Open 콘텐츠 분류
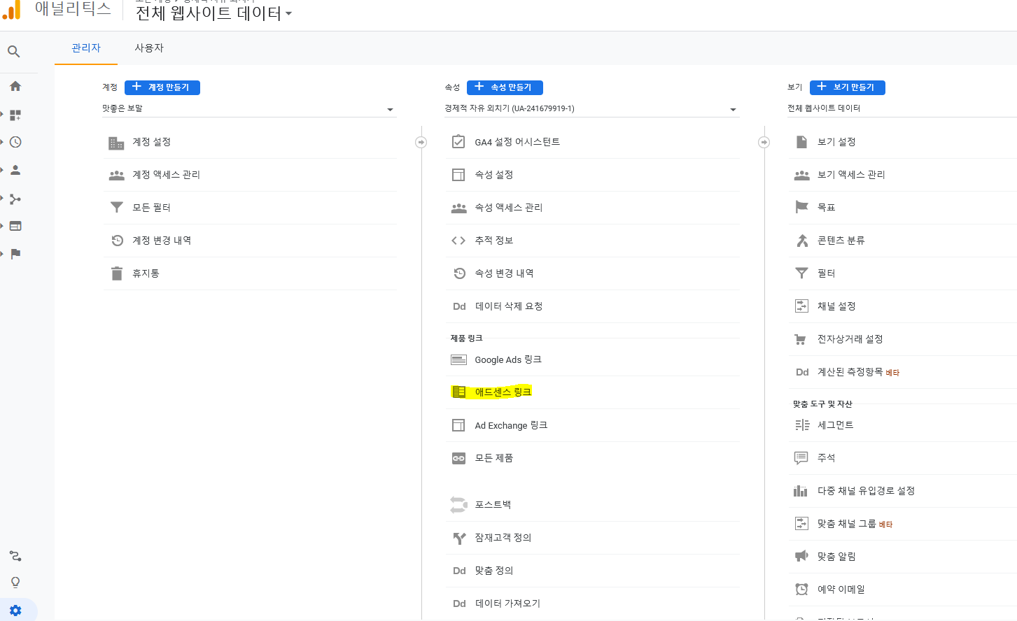This screenshot has height=621, width=1017. (903, 241)
